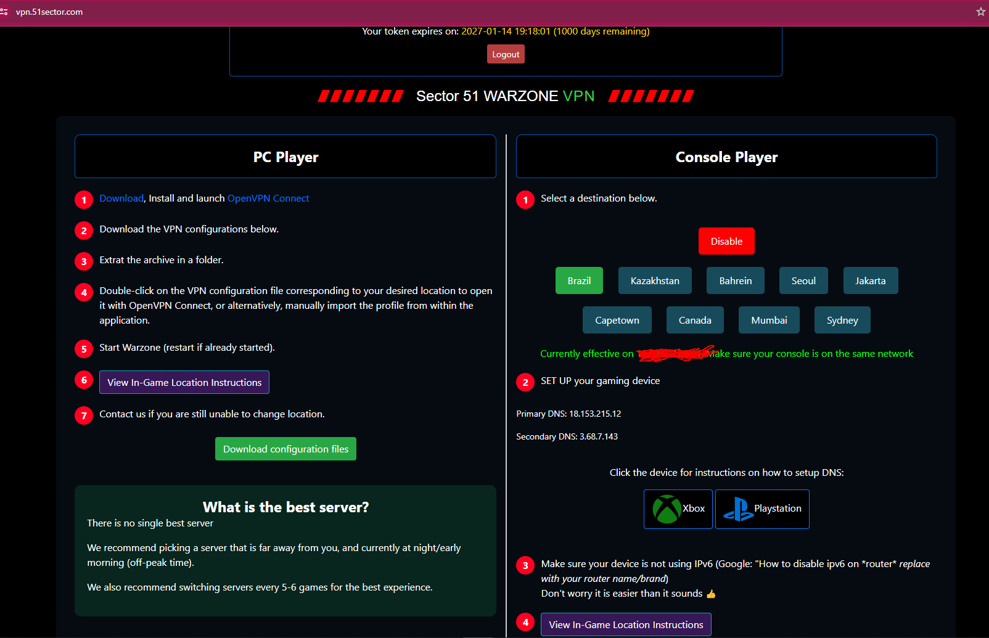Screen dimensions: 989x638
Task: Click the Xbox logo icon
Action: tap(667, 509)
